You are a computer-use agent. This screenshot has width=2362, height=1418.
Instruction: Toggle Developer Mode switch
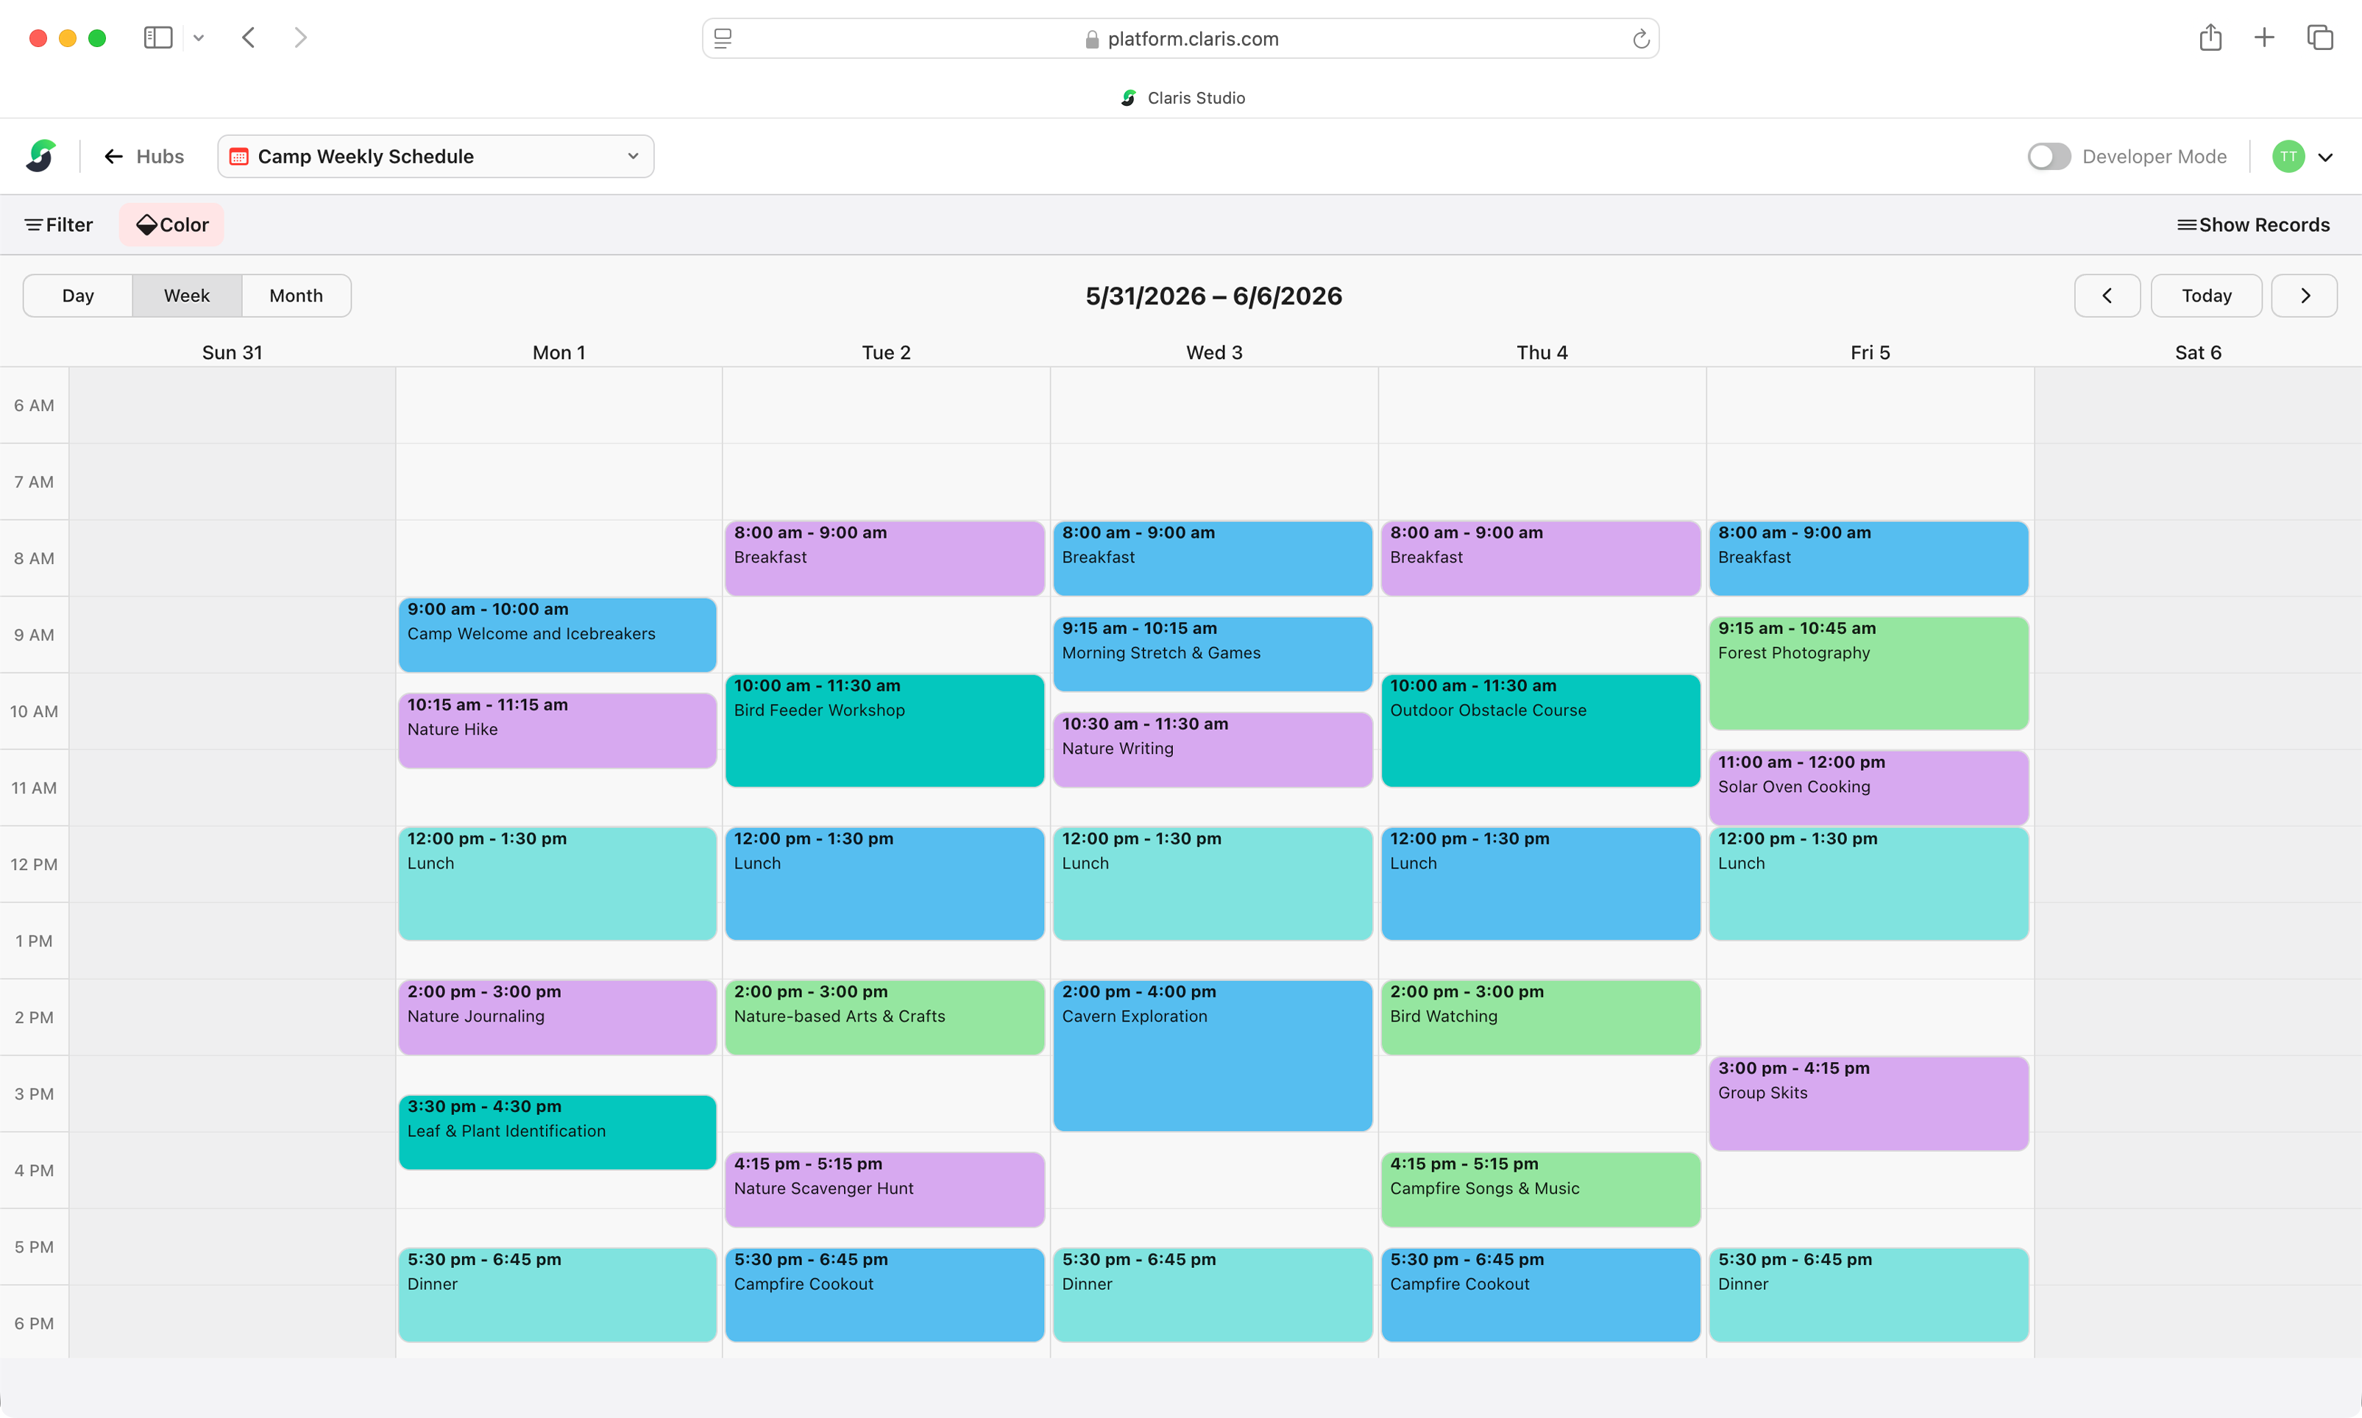[2049, 157]
